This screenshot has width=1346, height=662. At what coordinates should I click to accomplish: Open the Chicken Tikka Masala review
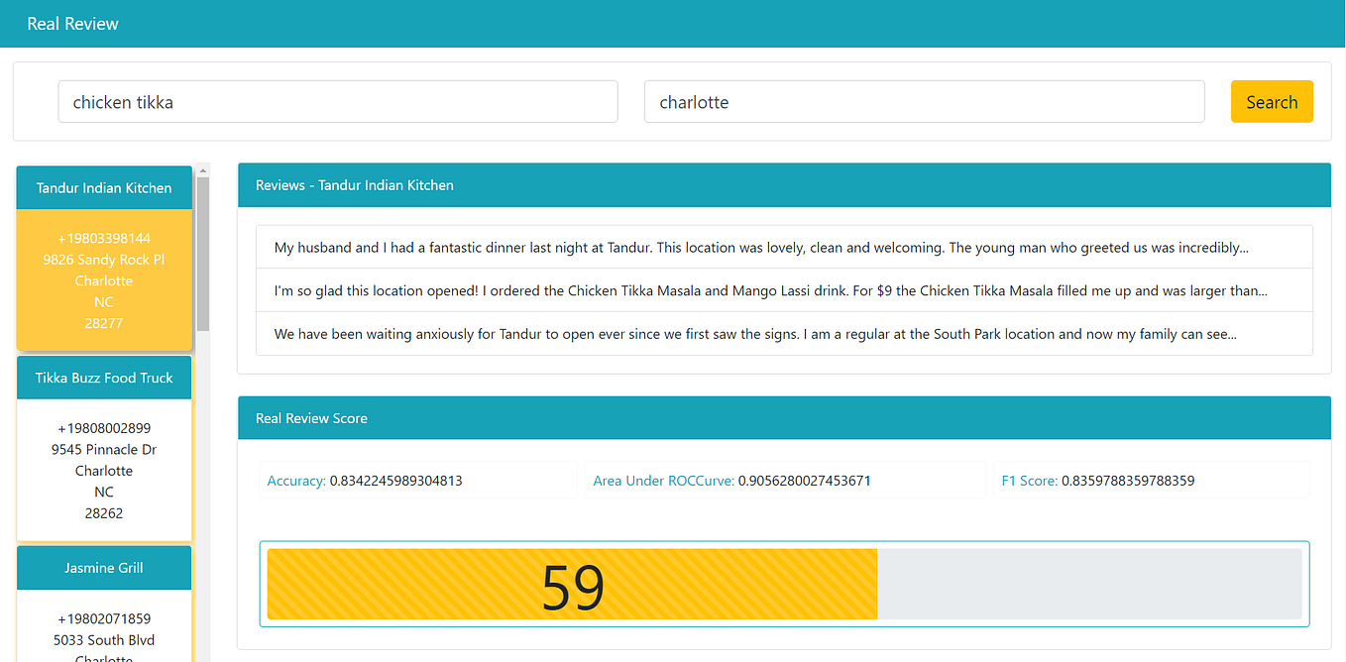(x=783, y=290)
